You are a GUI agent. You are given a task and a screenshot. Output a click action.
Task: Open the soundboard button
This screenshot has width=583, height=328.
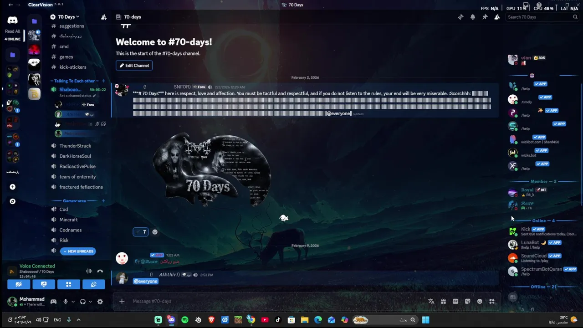tap(93, 284)
